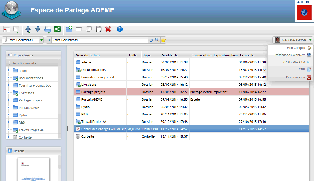The image size is (314, 181).
Task: Sort by the Commentaire column header
Action: pyautogui.click(x=201, y=55)
